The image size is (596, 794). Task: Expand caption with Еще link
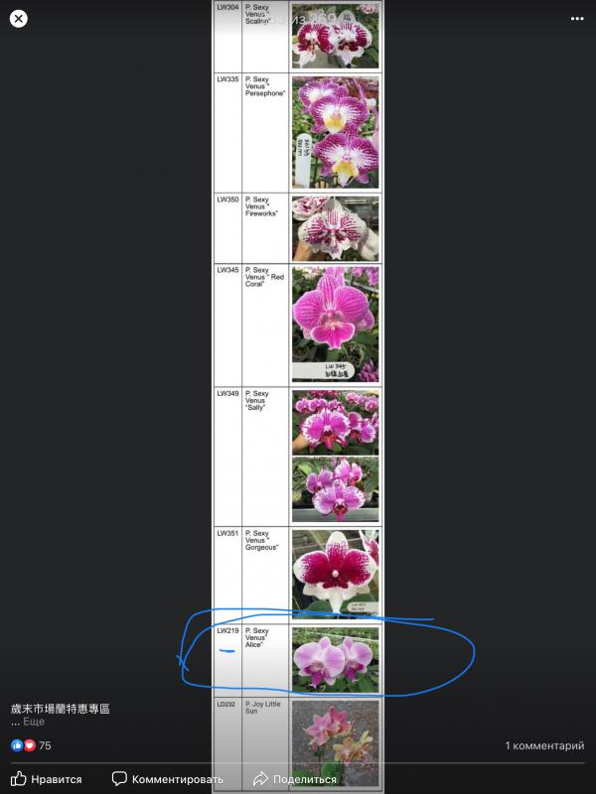34,722
